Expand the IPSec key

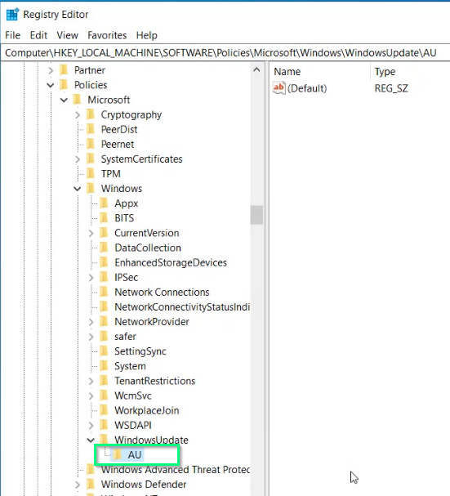pyautogui.click(x=91, y=278)
